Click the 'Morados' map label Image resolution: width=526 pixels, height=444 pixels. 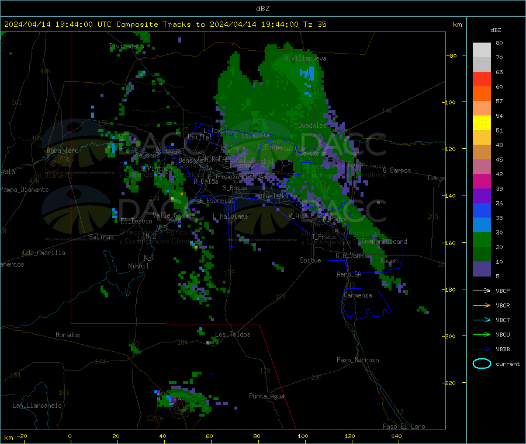pos(68,335)
